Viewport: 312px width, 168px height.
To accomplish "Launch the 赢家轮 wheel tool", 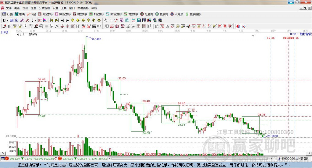I will 162,14.
